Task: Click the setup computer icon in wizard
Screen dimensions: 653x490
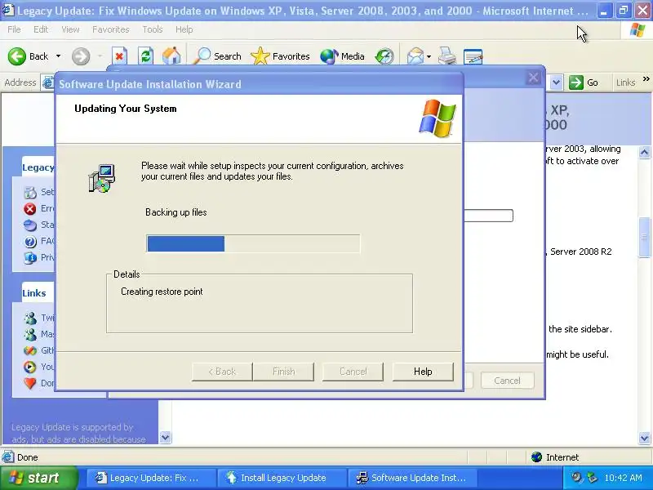Action: (101, 178)
